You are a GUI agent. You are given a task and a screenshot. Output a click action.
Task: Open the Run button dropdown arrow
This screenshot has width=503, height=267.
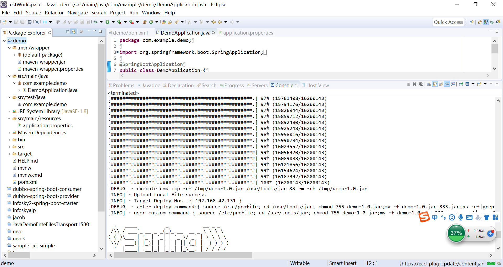tap(113, 22)
